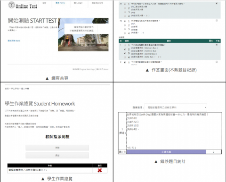Check the Data Bus option checkbox
This screenshot has height=182, width=226.
coord(125,57)
